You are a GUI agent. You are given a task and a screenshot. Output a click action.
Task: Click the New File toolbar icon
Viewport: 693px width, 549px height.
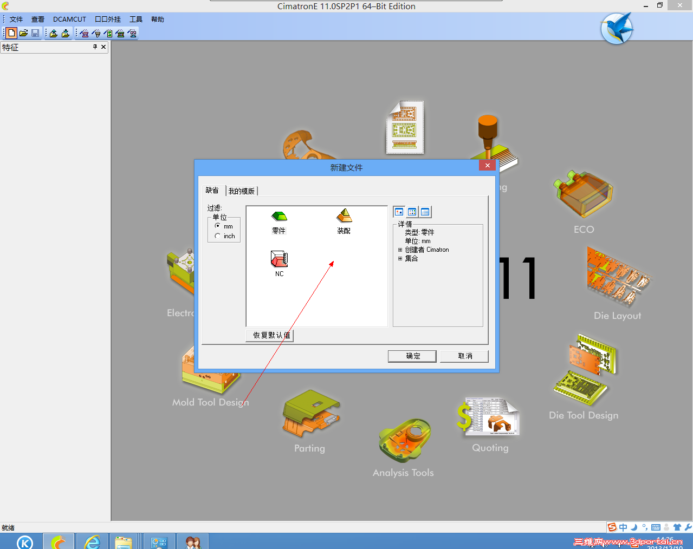point(11,33)
